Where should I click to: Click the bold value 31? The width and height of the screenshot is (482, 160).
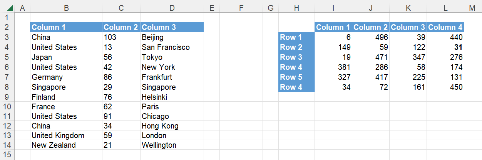(445, 47)
